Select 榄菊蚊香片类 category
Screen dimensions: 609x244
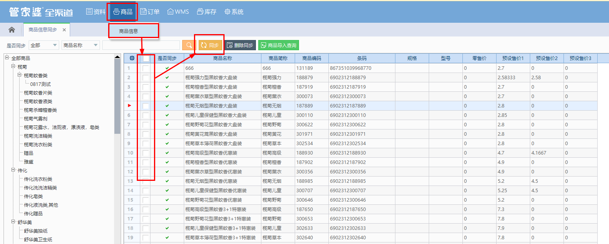pyautogui.click(x=38, y=93)
